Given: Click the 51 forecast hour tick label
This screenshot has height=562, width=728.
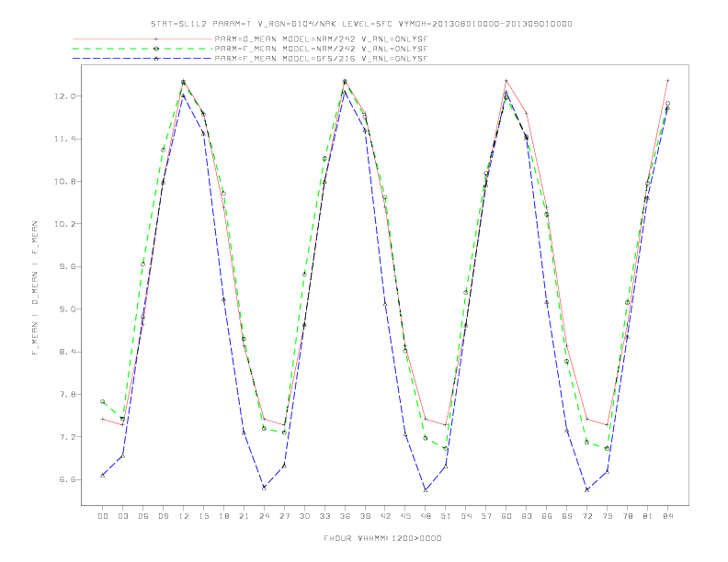Looking at the screenshot, I should click(x=446, y=516).
